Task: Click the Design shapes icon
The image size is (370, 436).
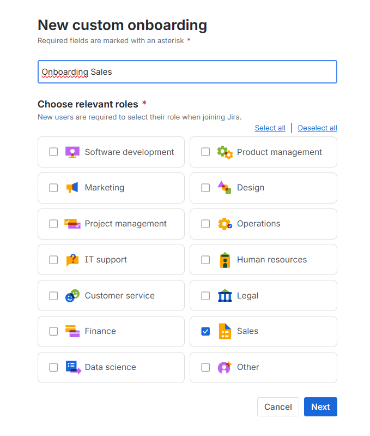Action: pos(225,188)
